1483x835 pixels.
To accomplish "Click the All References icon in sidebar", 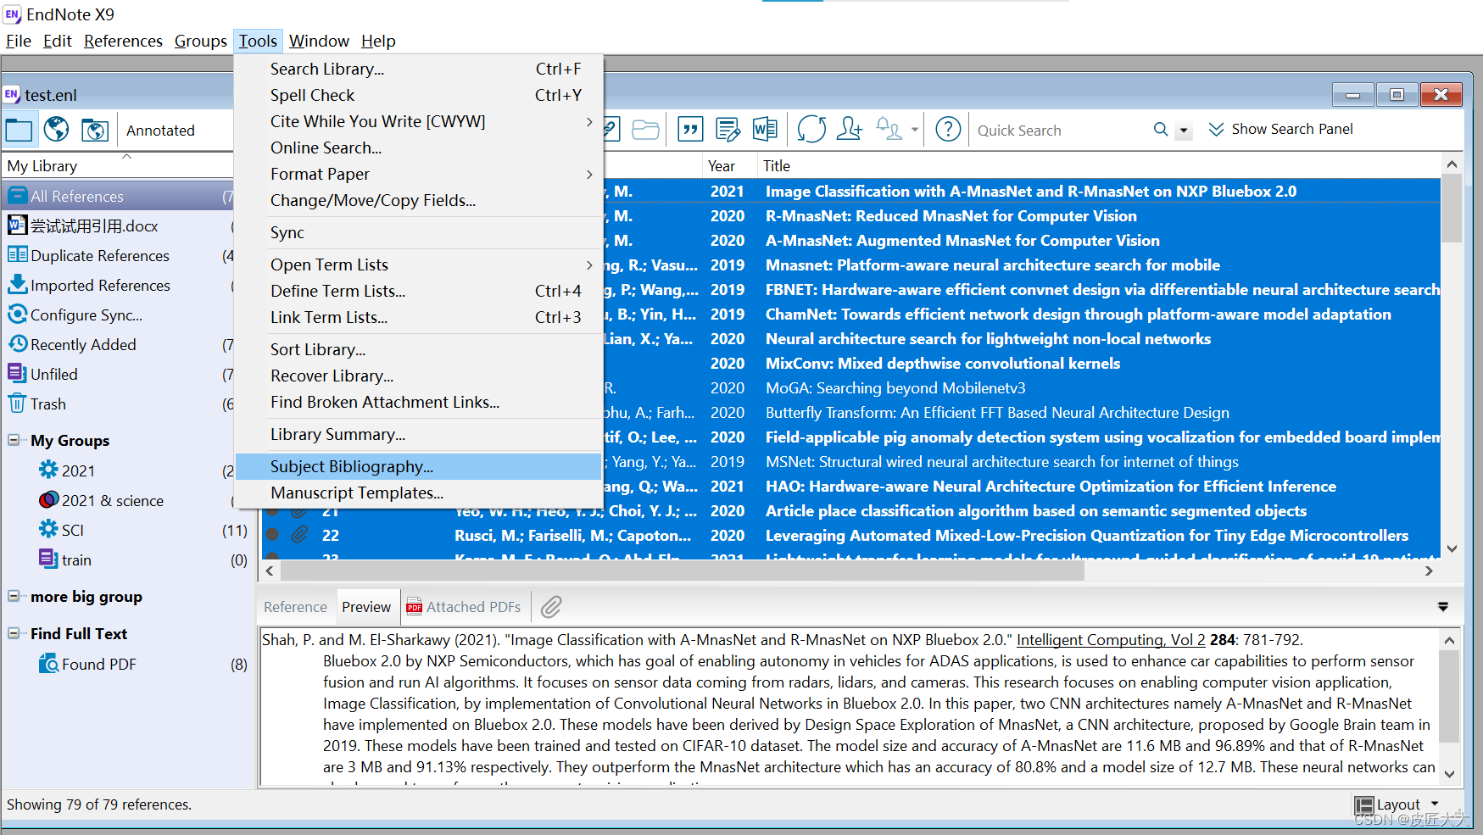I will tap(17, 196).
